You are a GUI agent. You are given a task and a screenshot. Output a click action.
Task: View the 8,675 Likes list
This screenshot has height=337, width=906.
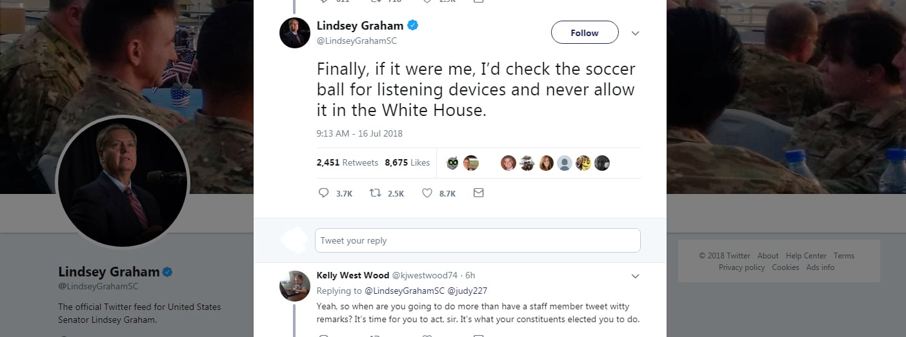tap(407, 162)
